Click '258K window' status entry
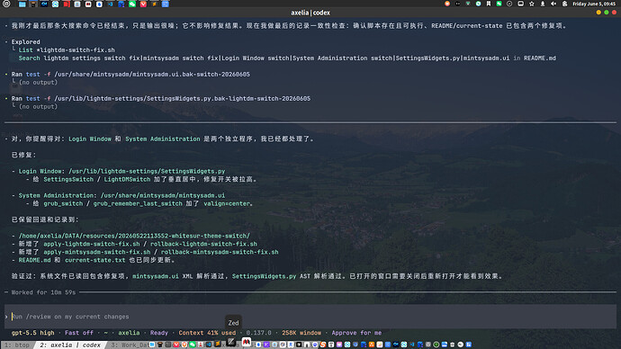The width and height of the screenshot is (621, 349). click(x=301, y=333)
